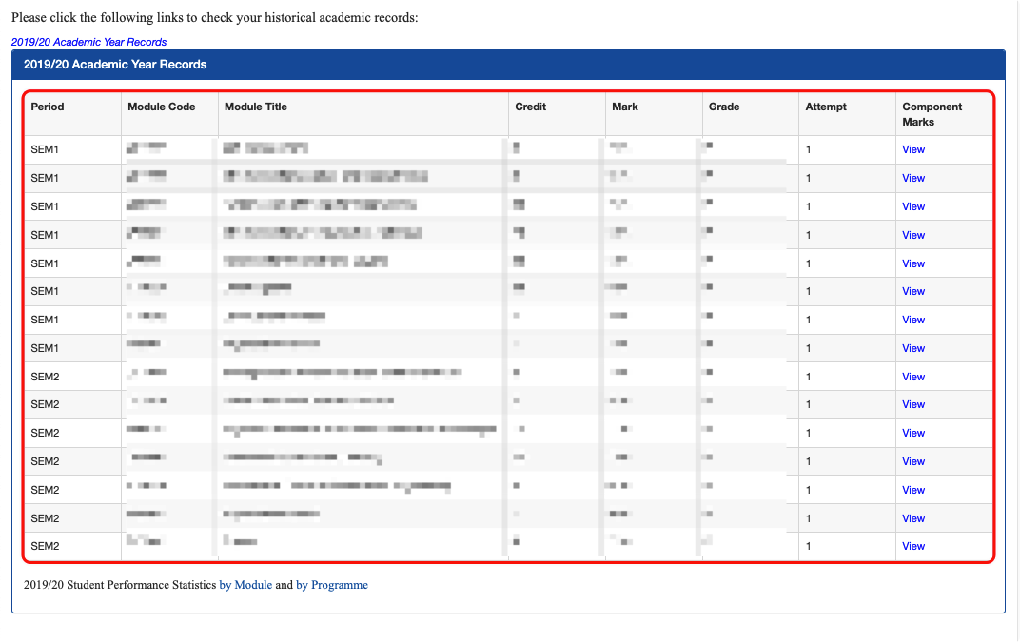Screen dimensions: 1020x642
Task: Click the by Module statistics link
Action: [x=245, y=585]
